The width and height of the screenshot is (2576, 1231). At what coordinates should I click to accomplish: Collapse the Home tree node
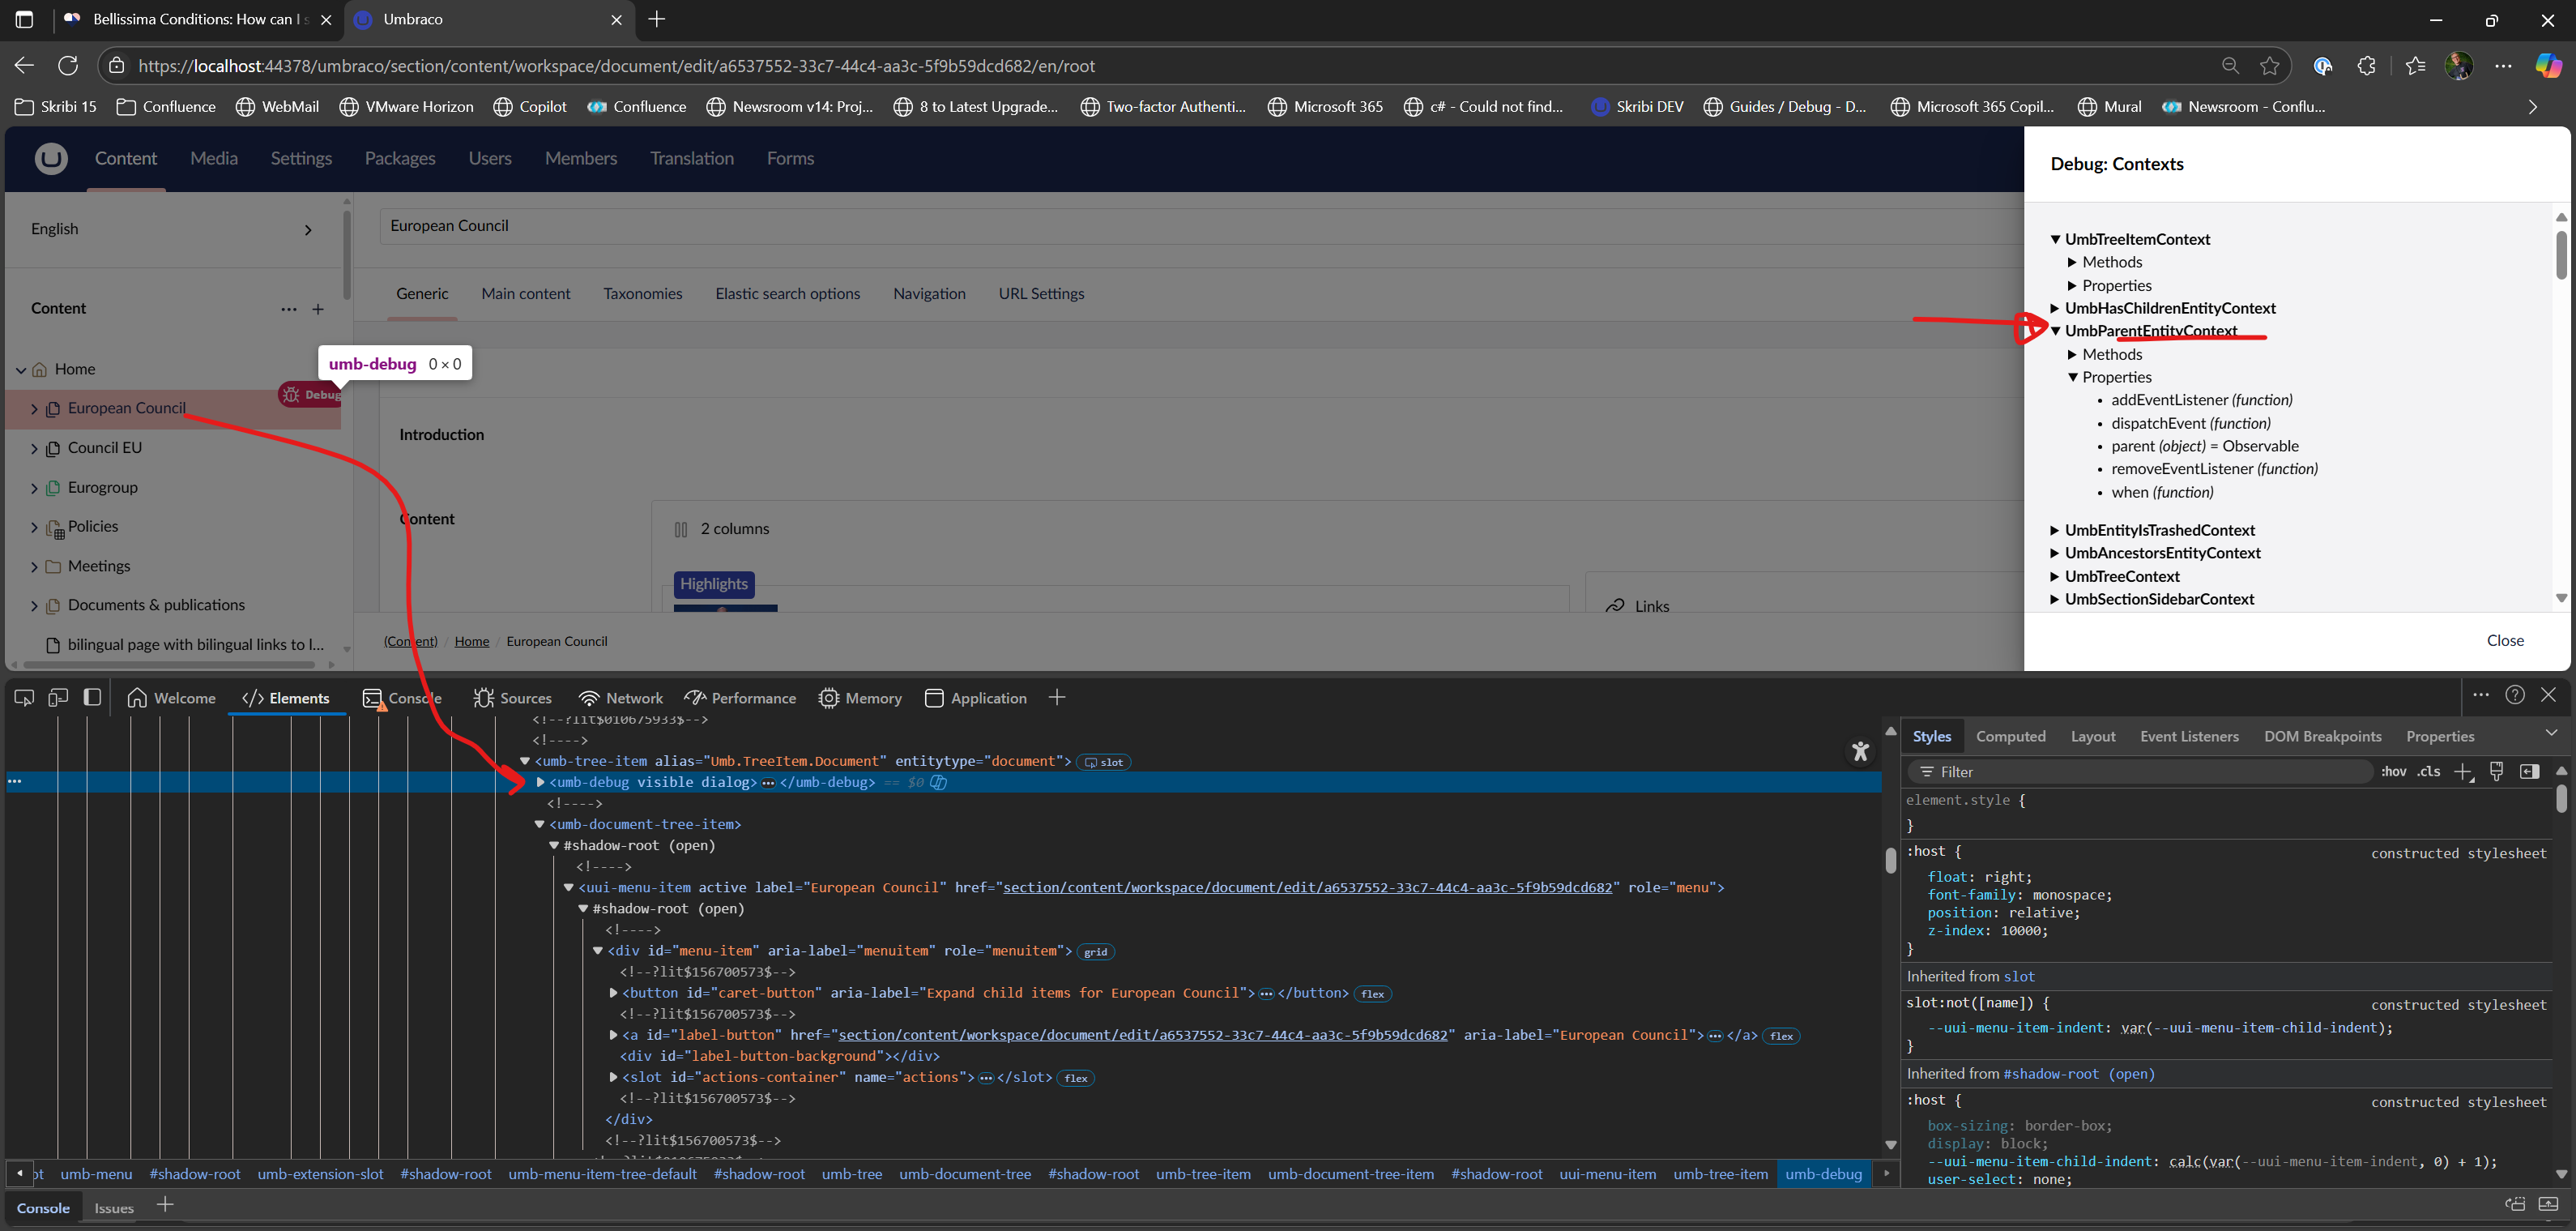21,370
